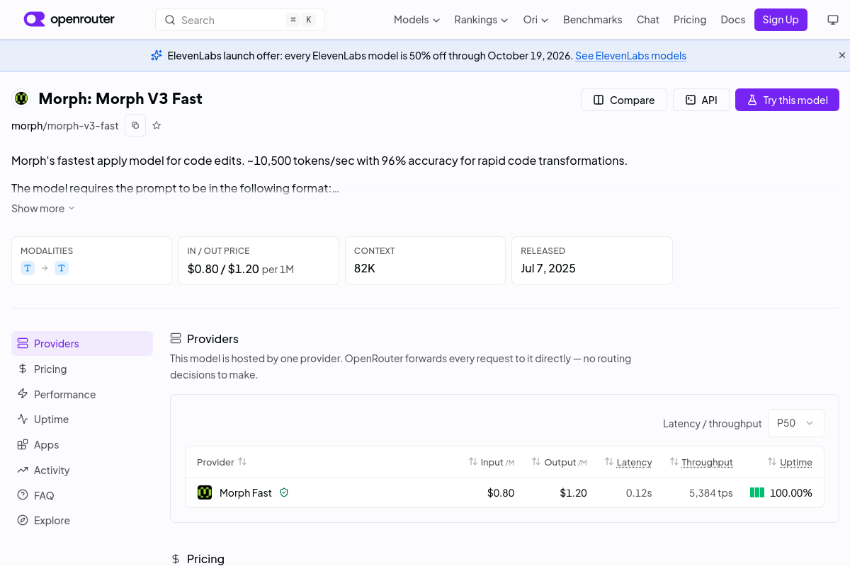Image resolution: width=850 pixels, height=566 pixels.
Task: Click the API button's terminal icon
Action: point(691,100)
